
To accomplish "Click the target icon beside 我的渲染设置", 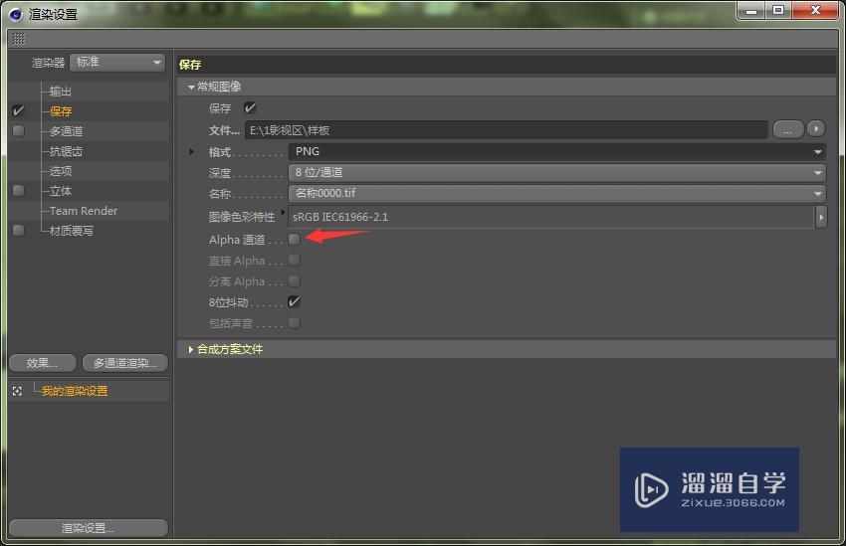I will (x=17, y=391).
